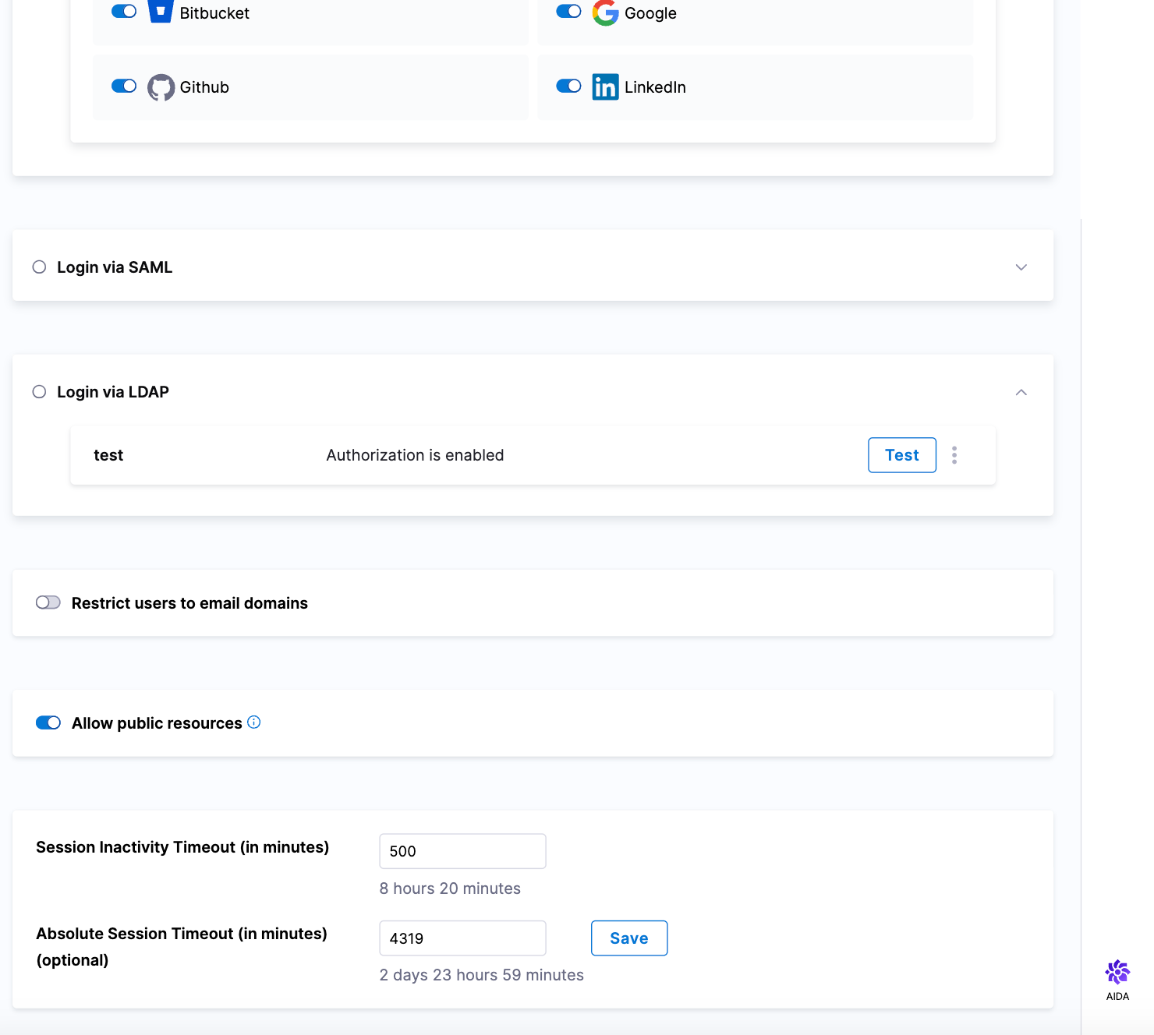Click info icon beside Allow public resources
1154x1035 pixels.
(254, 722)
